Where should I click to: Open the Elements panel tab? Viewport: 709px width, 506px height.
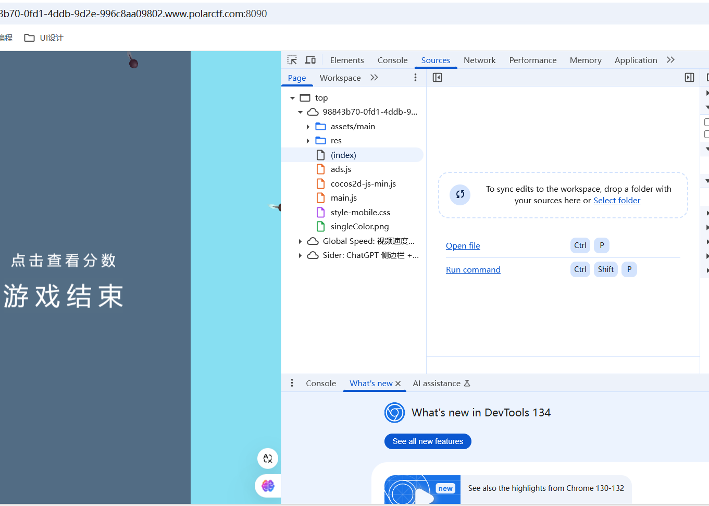click(347, 60)
